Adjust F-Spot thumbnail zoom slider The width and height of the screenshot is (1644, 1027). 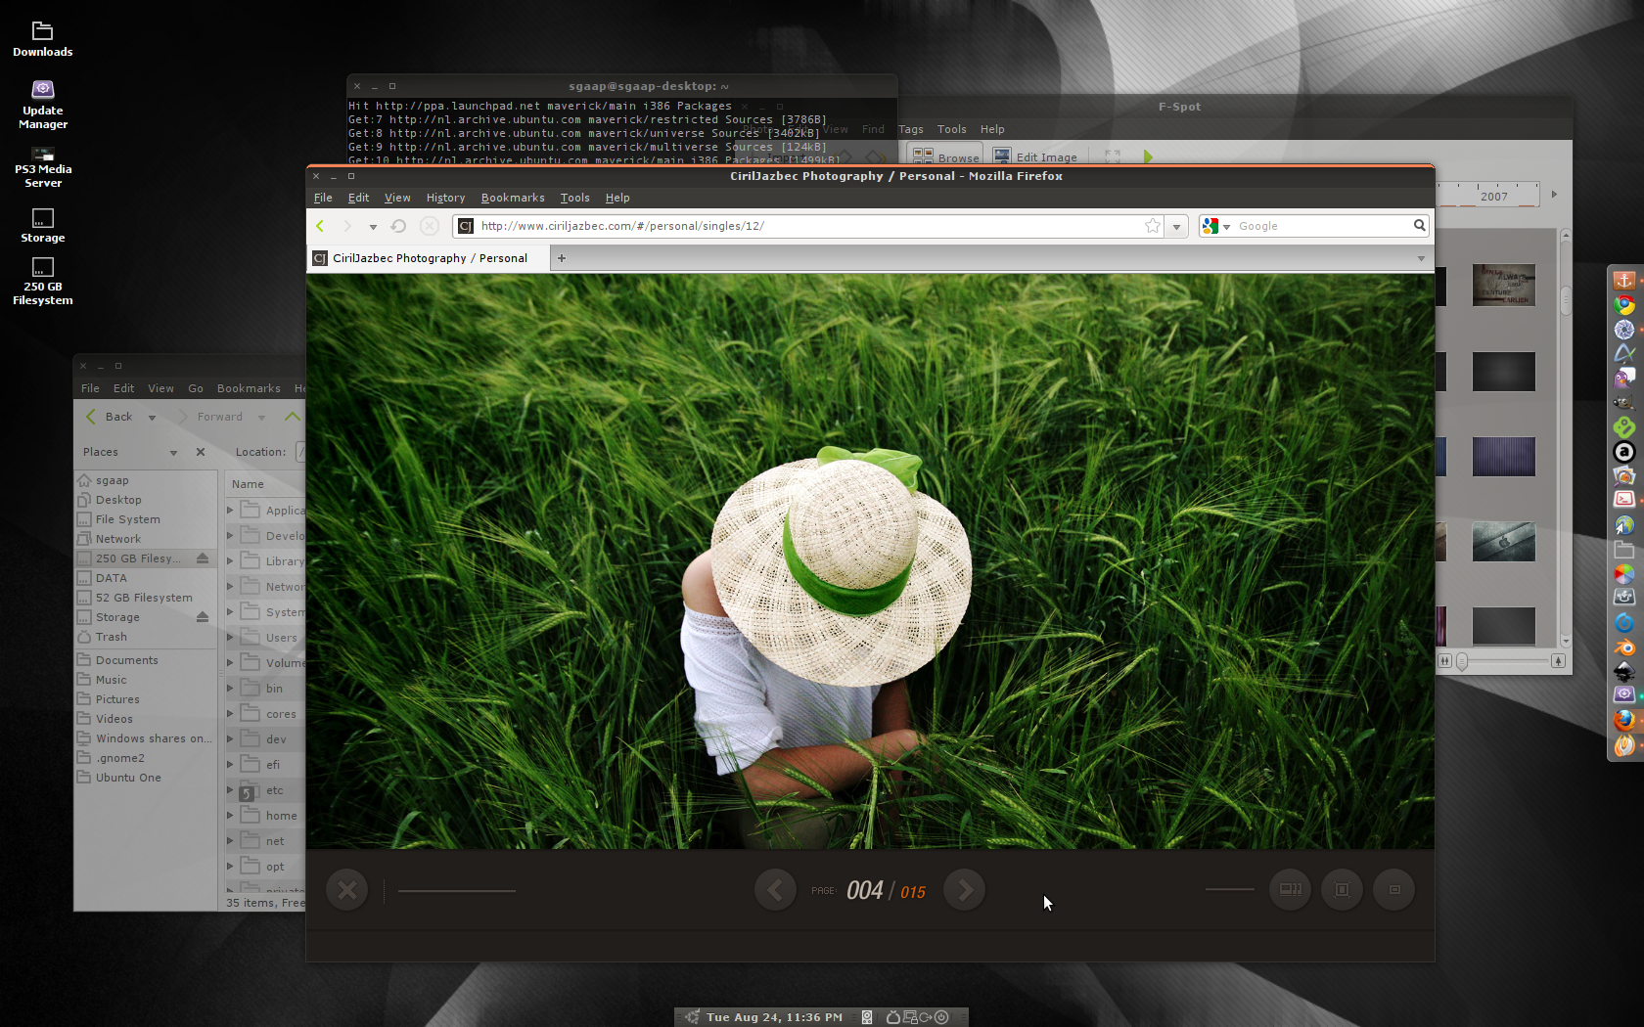1462,661
